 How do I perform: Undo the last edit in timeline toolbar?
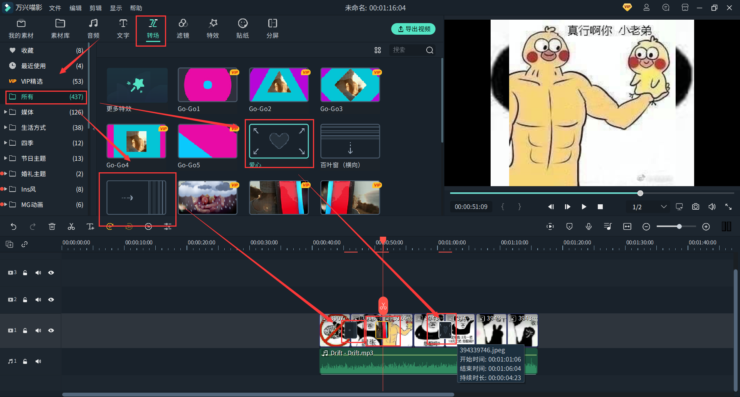pyautogui.click(x=13, y=227)
